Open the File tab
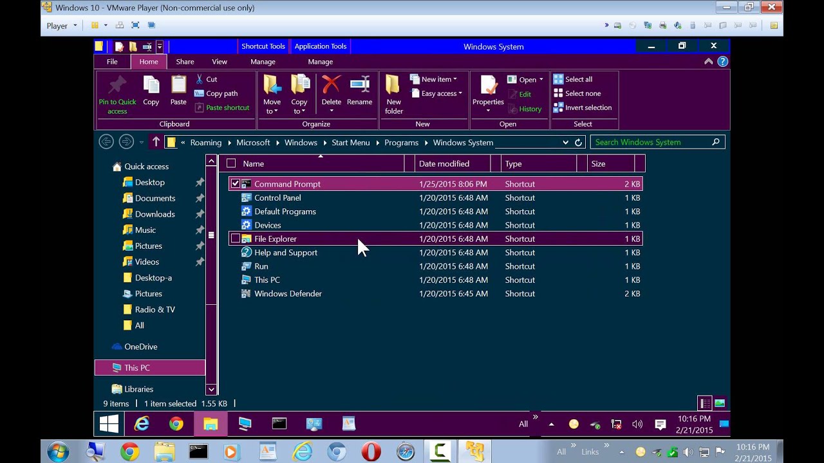The width and height of the screenshot is (824, 463). [x=112, y=62]
